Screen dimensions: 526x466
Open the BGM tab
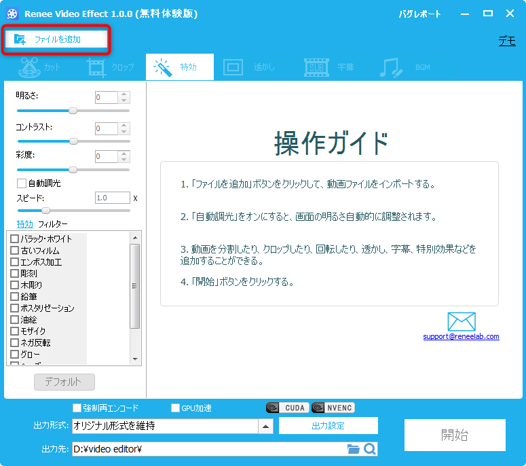[405, 67]
